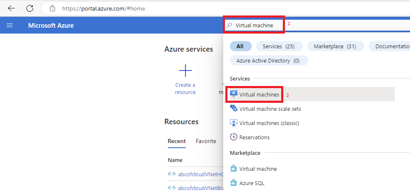This screenshot has height=193, width=410.
Task: Click the abcofcloudVNetBra resource icon
Action: [172, 188]
